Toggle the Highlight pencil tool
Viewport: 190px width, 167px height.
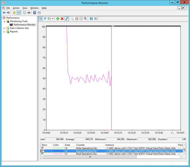tap(67, 19)
